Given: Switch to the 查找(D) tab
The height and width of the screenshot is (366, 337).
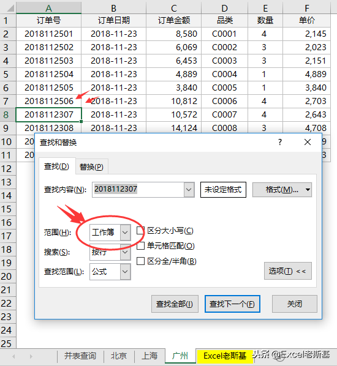Looking at the screenshot, I should (x=57, y=166).
